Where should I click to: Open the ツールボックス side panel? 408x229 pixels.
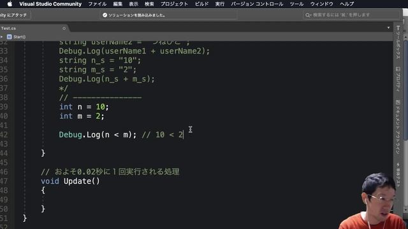[398, 42]
